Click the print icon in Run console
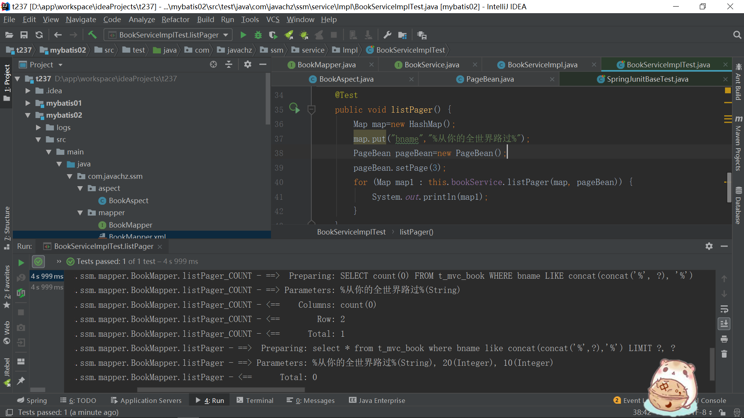This screenshot has height=418, width=744. click(724, 339)
